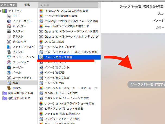Select Quartzコンポジシ…ァイルにレンダリング action

pos(69,37)
